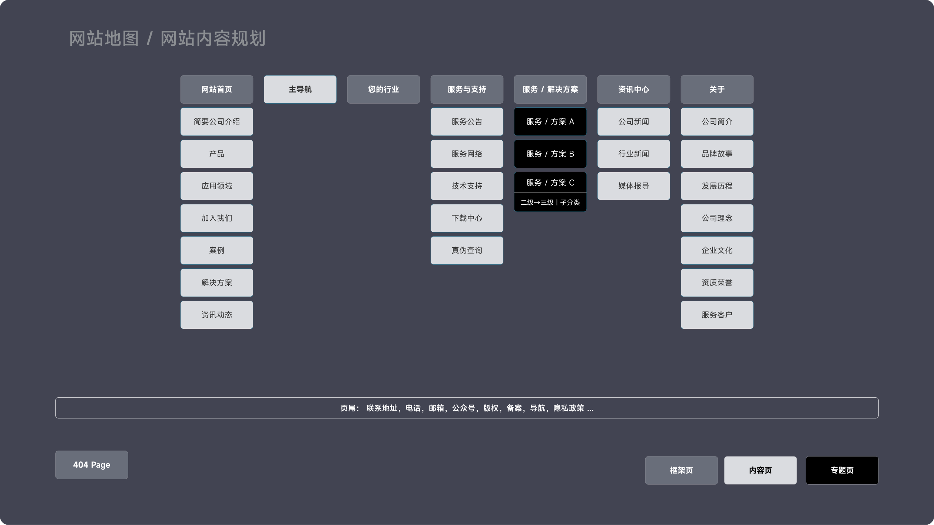Open the 技术支持 page under 服务与支持
The height and width of the screenshot is (525, 934).
click(x=467, y=186)
